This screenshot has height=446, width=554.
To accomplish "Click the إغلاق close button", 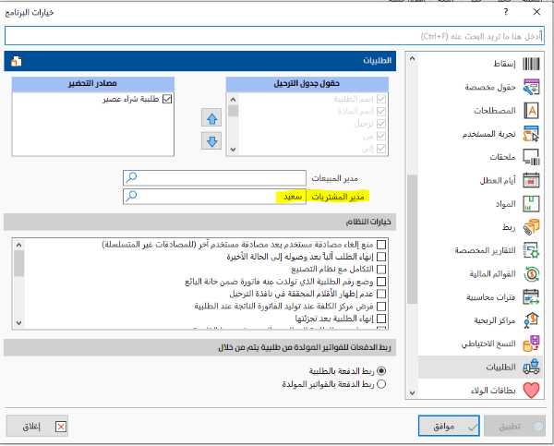I will pyautogui.click(x=37, y=426).
